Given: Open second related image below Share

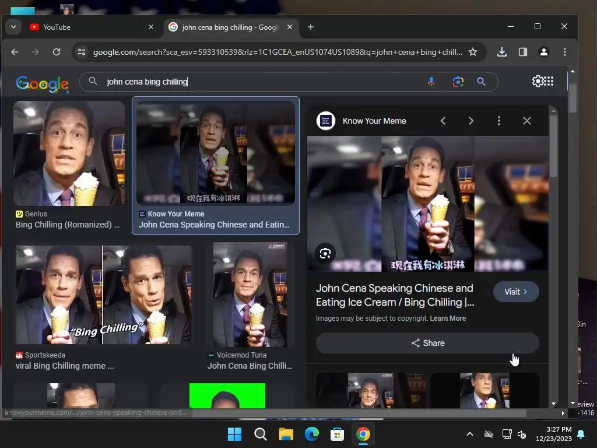Looking at the screenshot, I should [484, 390].
